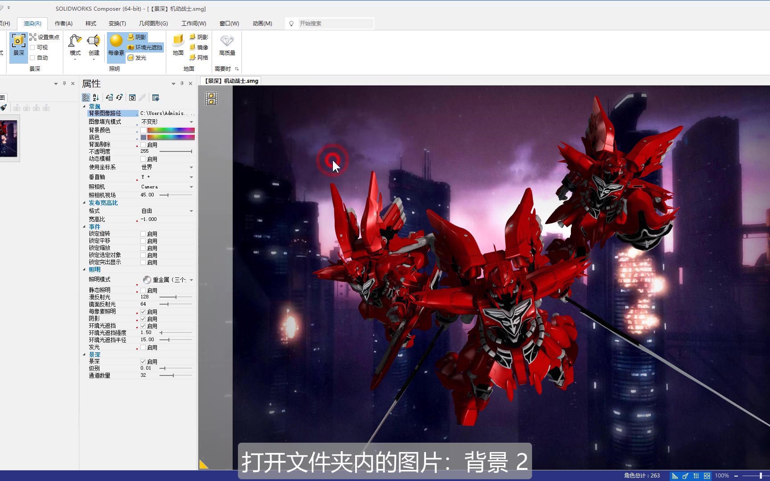Click the add property table icon
The image size is (770, 481).
pyautogui.click(x=156, y=98)
